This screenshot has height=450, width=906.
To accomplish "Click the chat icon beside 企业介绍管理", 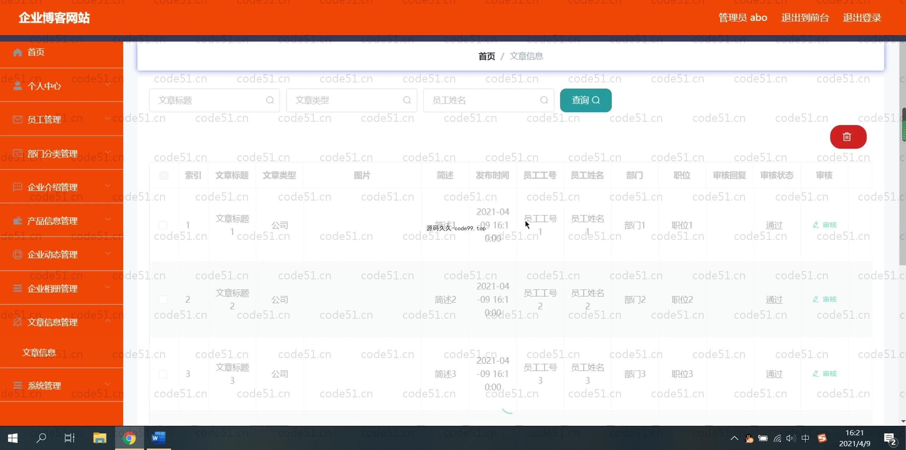I will pos(17,187).
